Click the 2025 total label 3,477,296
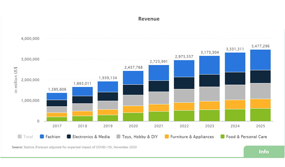 tap(261, 46)
